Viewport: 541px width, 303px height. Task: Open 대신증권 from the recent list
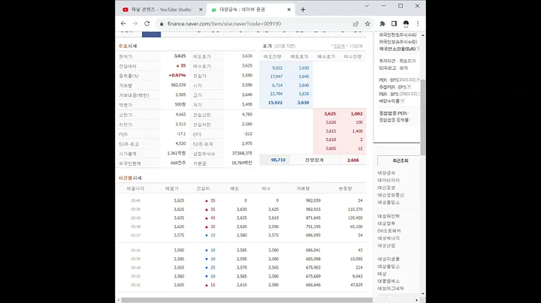tap(386, 187)
